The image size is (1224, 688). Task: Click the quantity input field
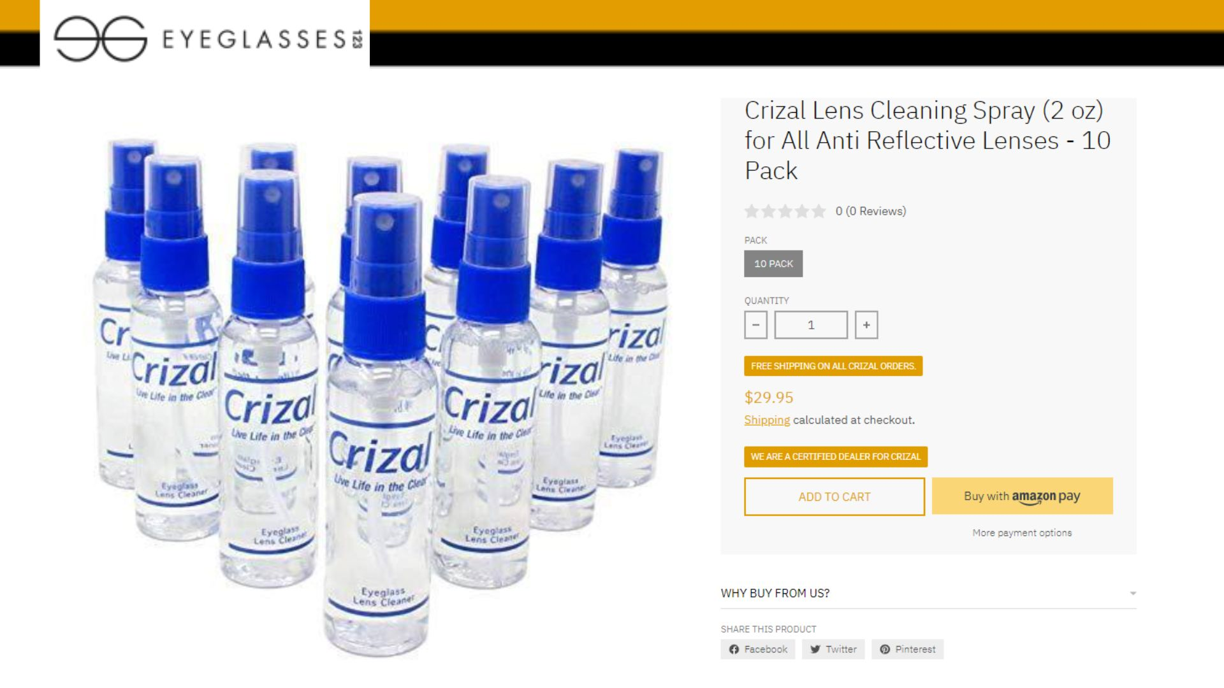click(811, 325)
